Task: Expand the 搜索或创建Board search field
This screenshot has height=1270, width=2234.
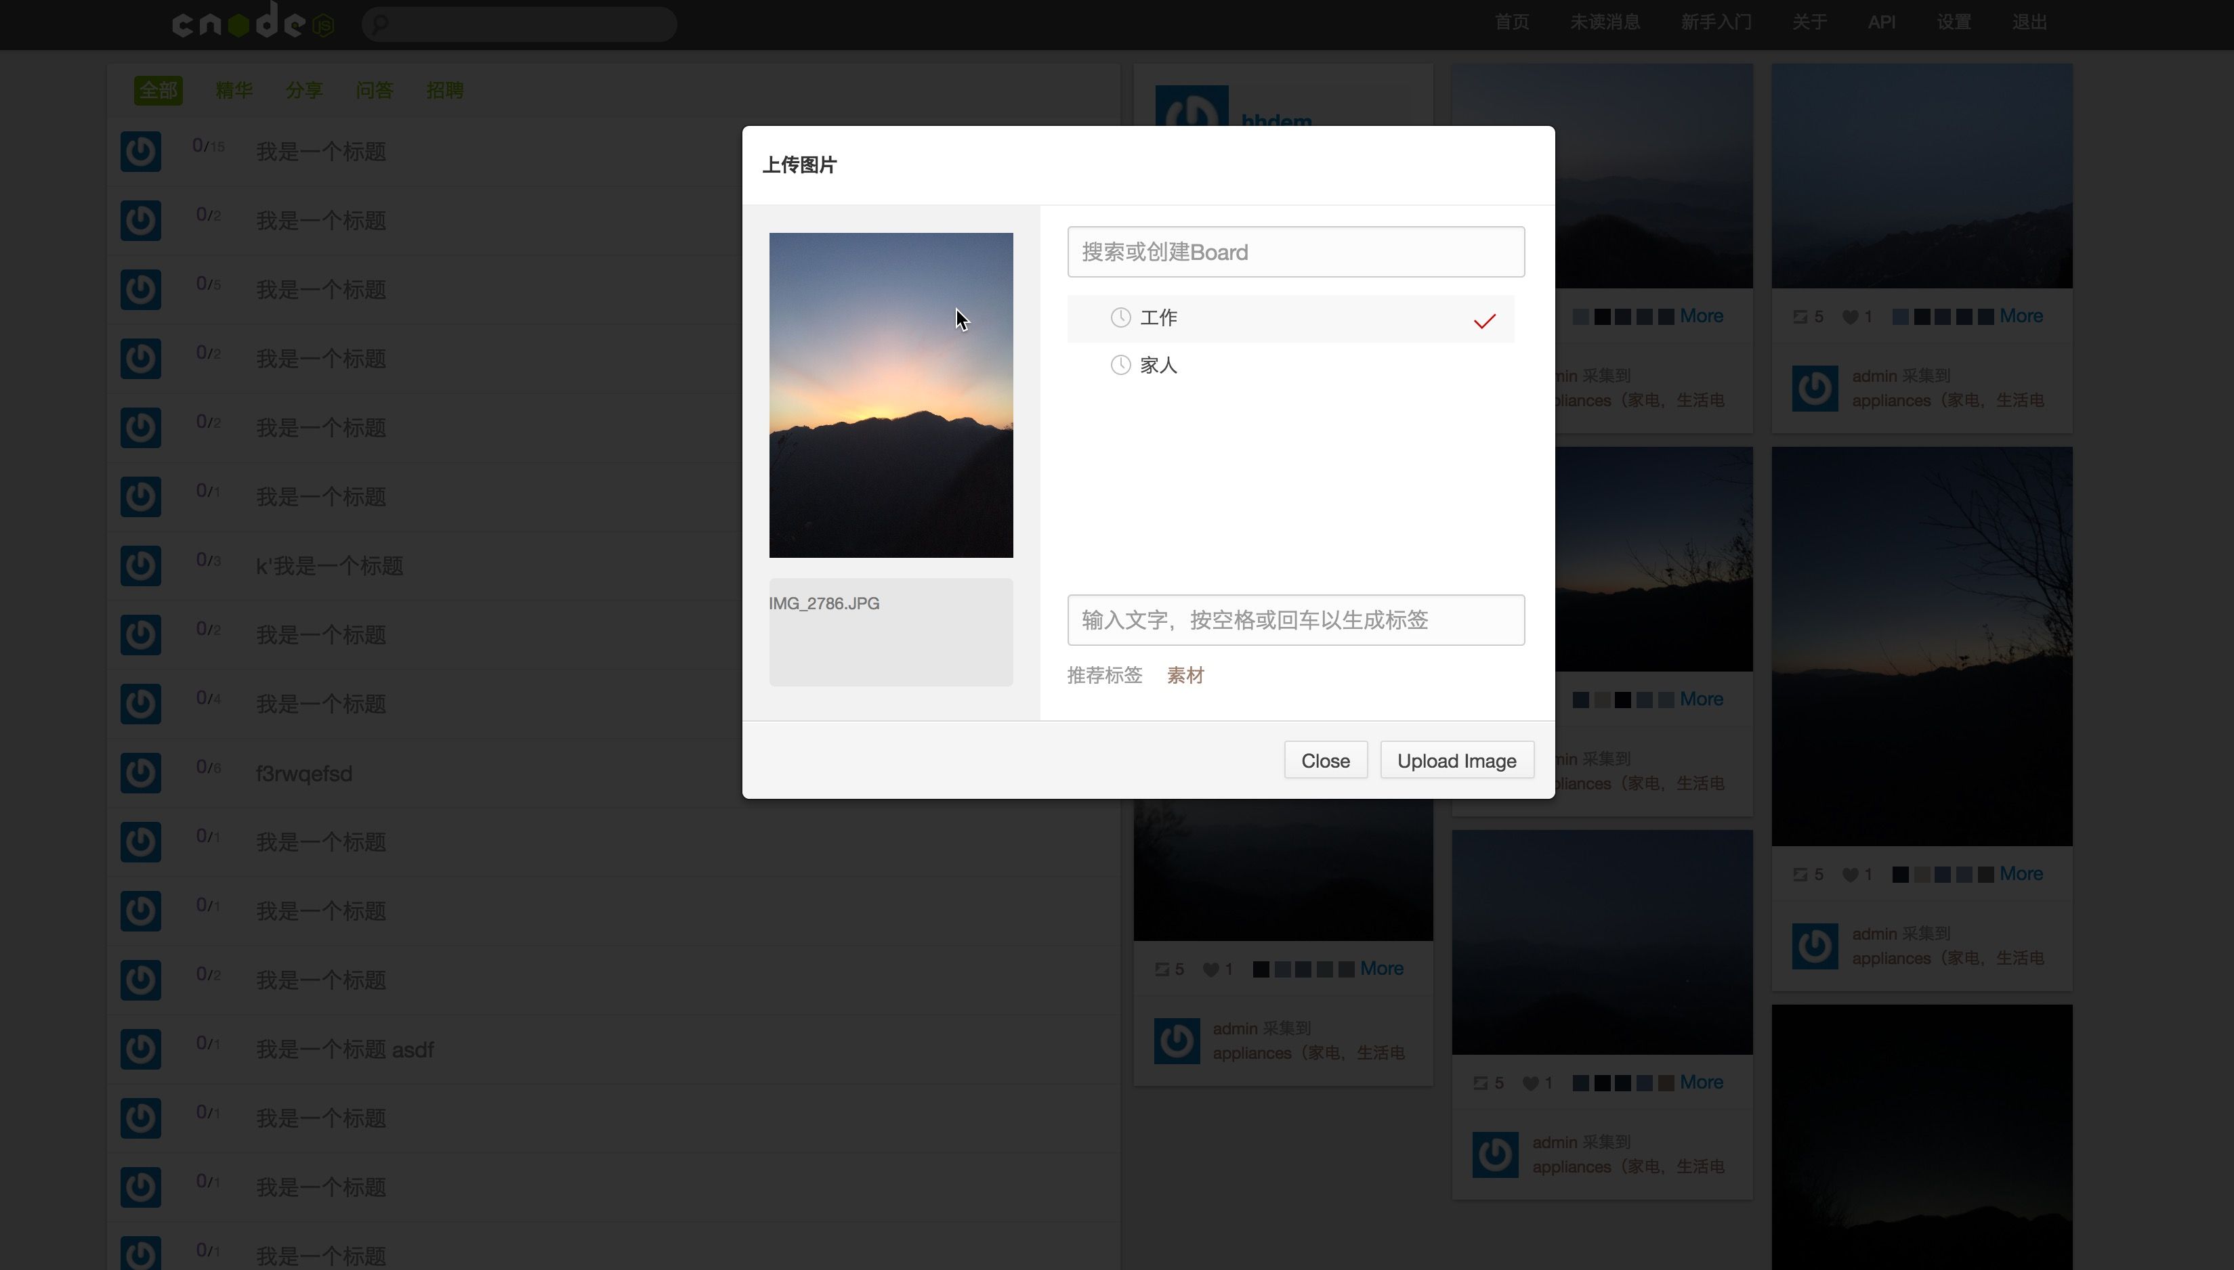Action: (1297, 252)
